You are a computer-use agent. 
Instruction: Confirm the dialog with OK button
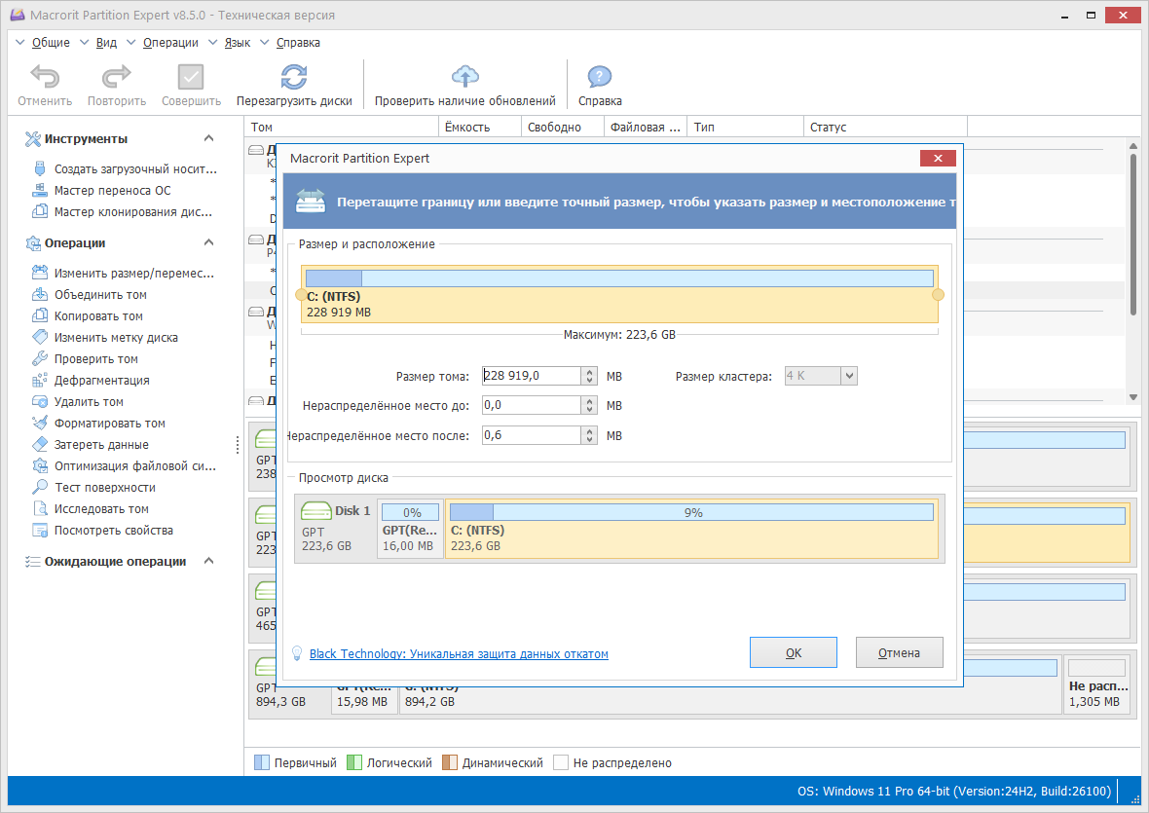point(793,652)
